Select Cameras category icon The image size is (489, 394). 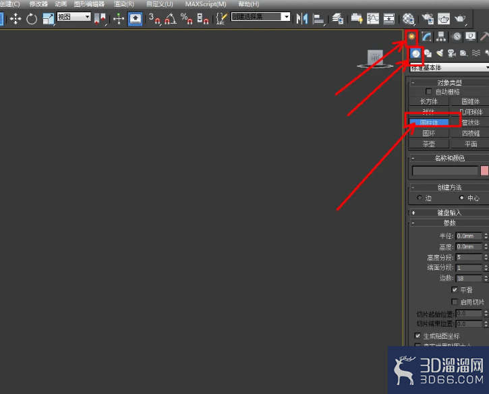pyautogui.click(x=452, y=53)
